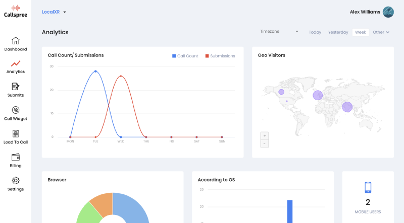Toggle the Call Count legend series
This screenshot has height=223, width=404.
tap(185, 56)
